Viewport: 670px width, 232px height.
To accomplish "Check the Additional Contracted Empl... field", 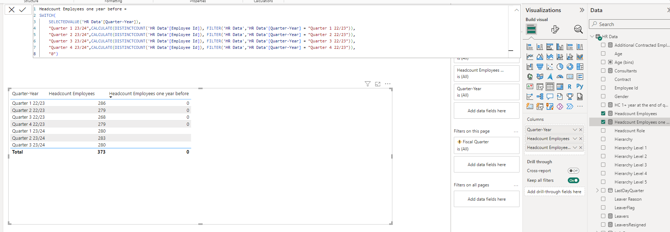I will coord(603,45).
